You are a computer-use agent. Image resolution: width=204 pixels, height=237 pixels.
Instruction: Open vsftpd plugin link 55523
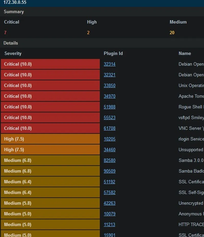tap(109, 118)
